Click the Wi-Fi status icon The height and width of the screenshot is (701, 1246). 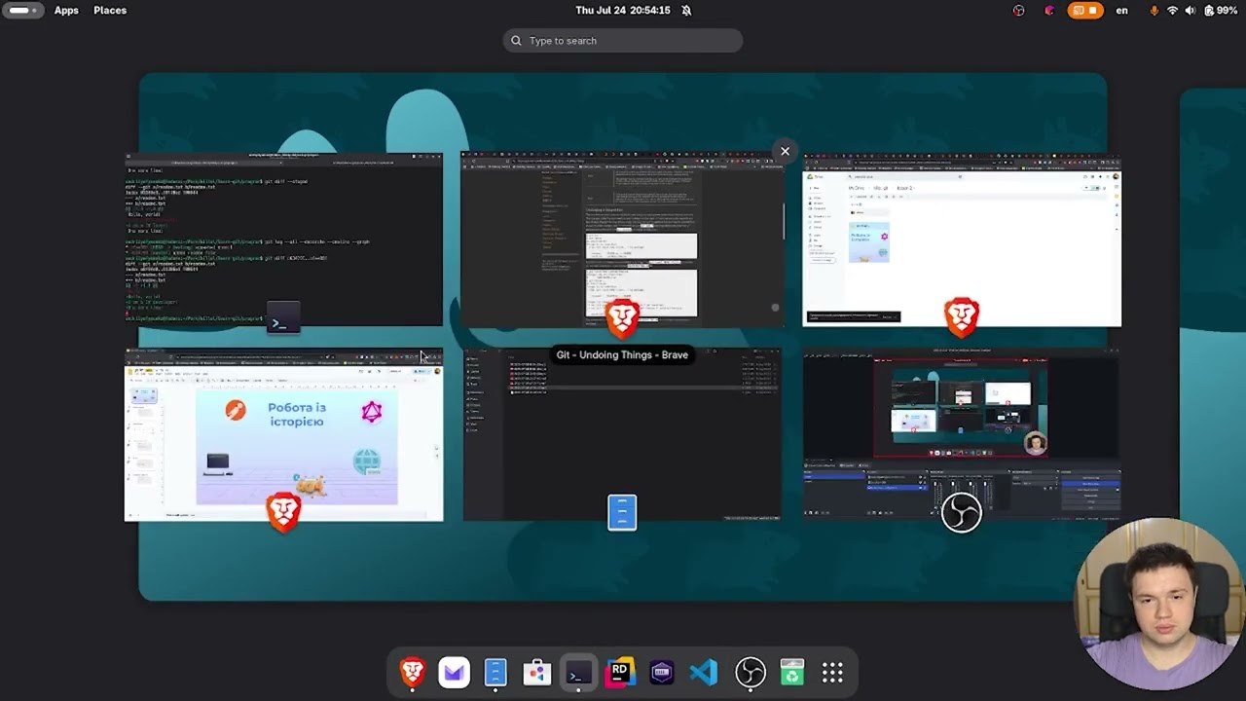coord(1172,11)
